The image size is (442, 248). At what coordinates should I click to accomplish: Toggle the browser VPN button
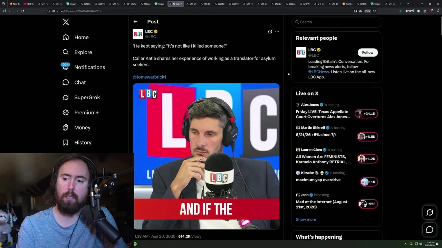pos(410,11)
